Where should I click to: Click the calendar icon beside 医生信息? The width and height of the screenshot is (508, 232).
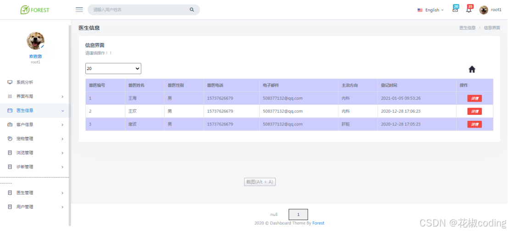pos(10,110)
